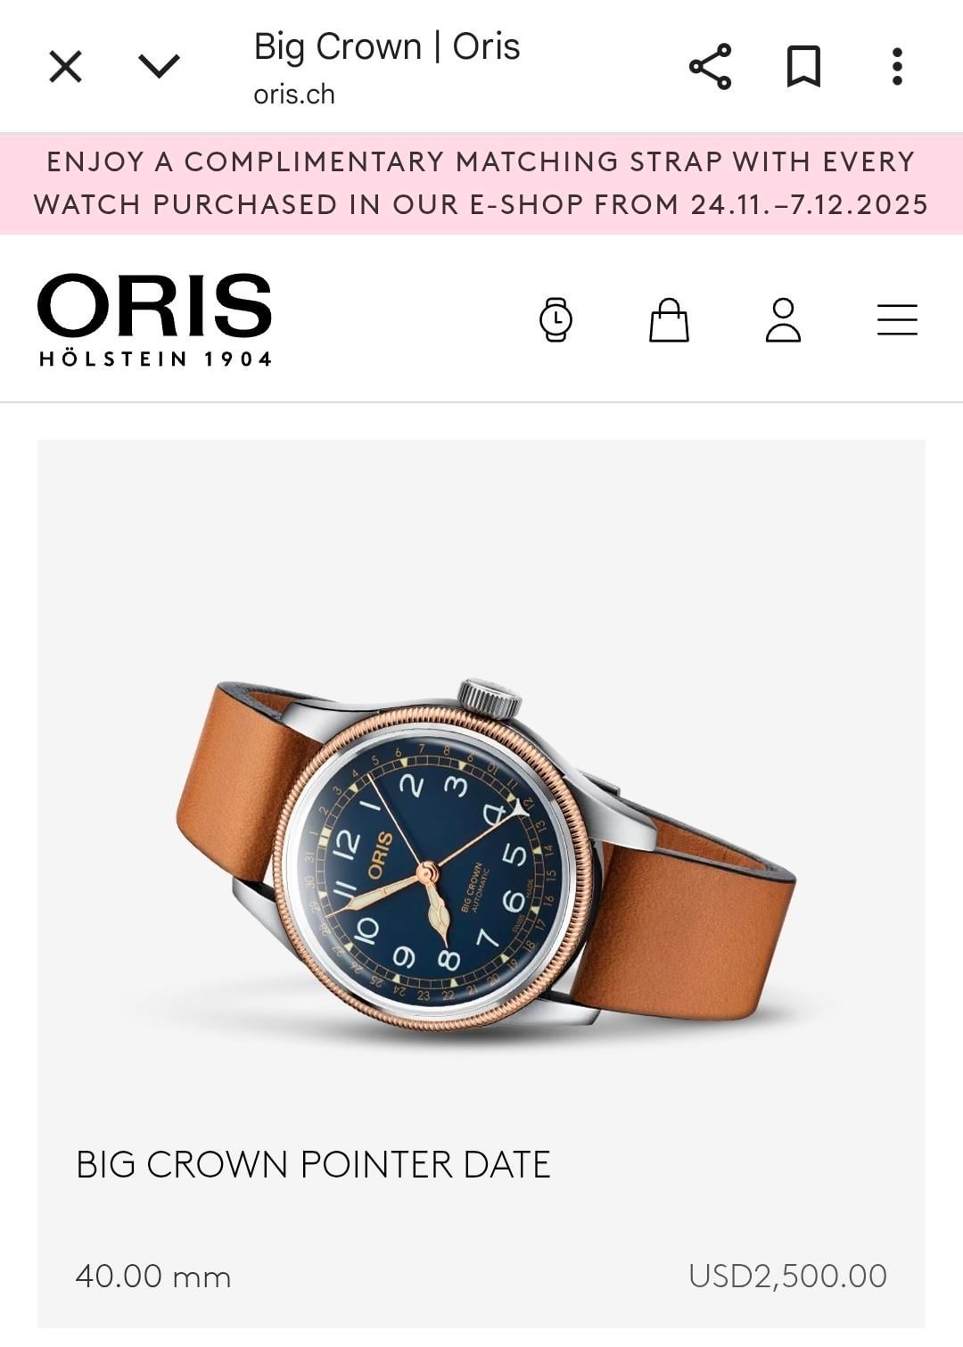Expand the browser tab chevron
The image size is (963, 1347).
tap(160, 66)
